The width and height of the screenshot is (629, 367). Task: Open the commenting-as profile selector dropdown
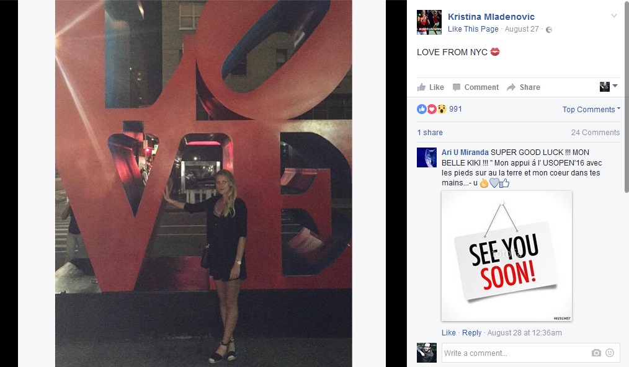click(x=608, y=86)
